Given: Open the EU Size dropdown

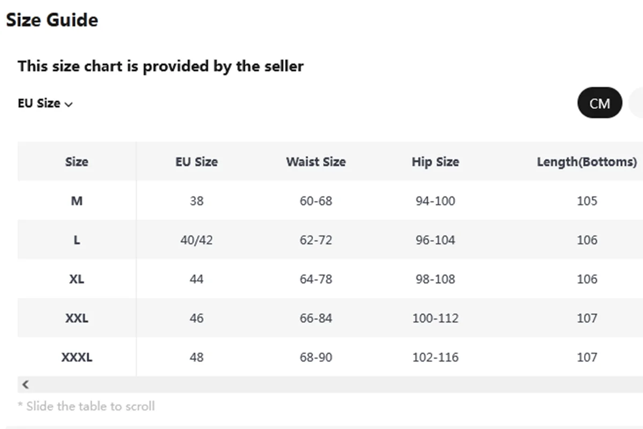Looking at the screenshot, I should (45, 103).
